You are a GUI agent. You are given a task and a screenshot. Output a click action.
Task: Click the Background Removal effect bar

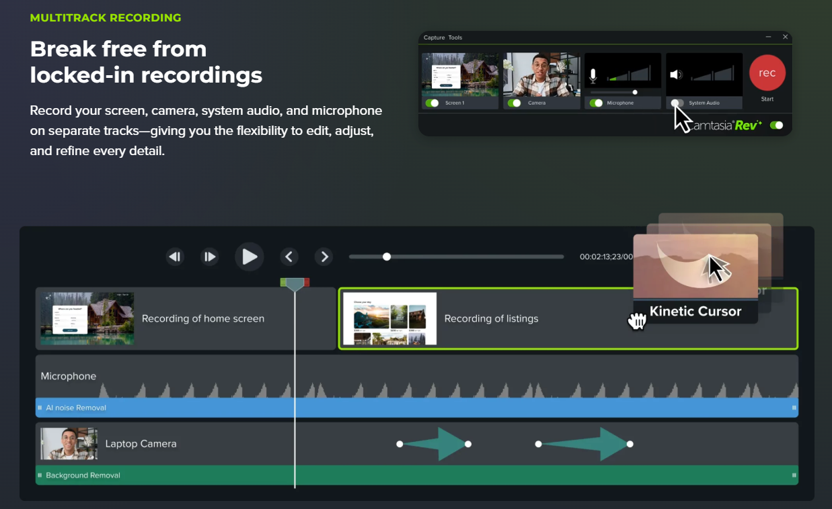(417, 475)
